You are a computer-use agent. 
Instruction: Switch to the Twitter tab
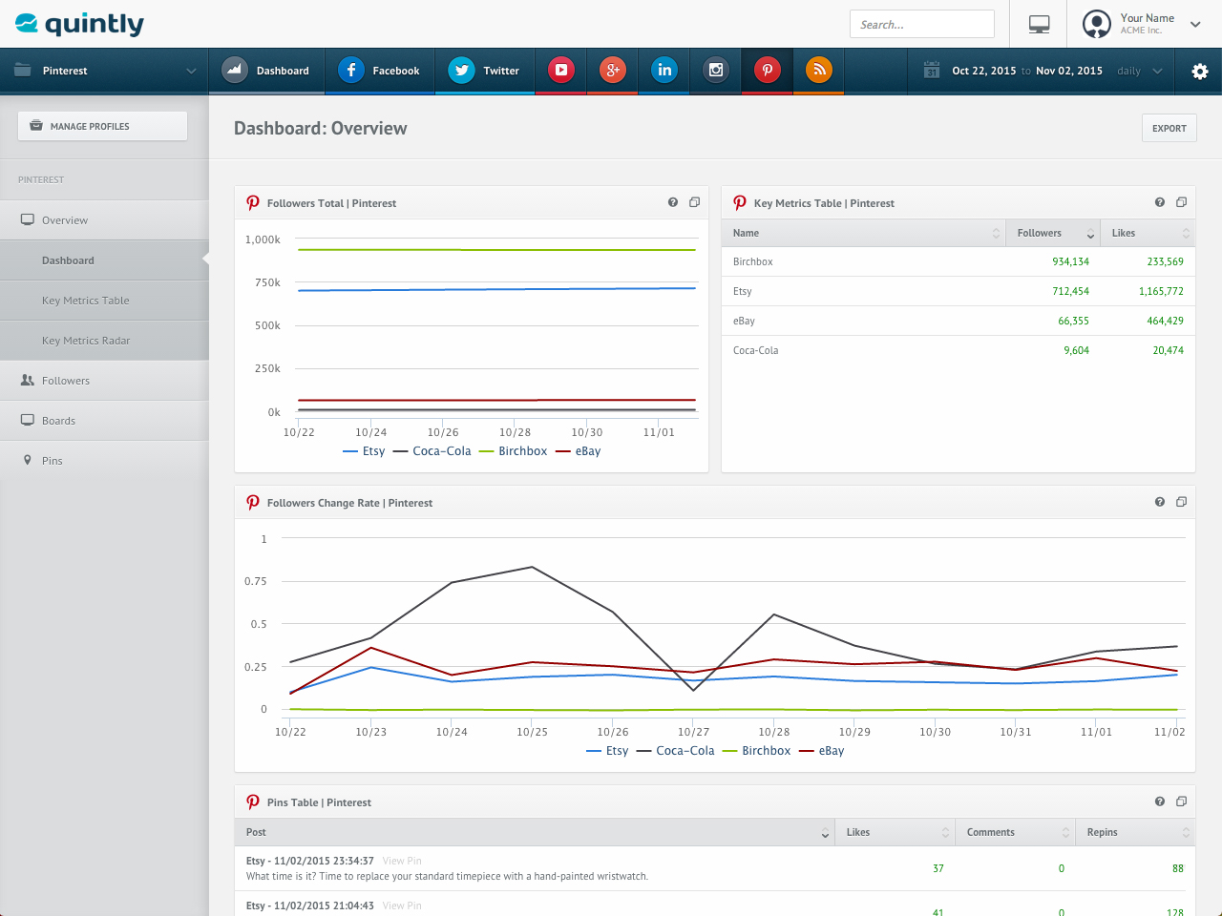[x=485, y=71]
